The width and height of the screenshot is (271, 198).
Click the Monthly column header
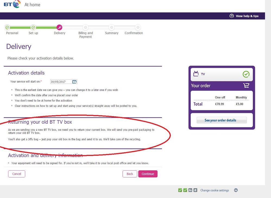pos(241,97)
